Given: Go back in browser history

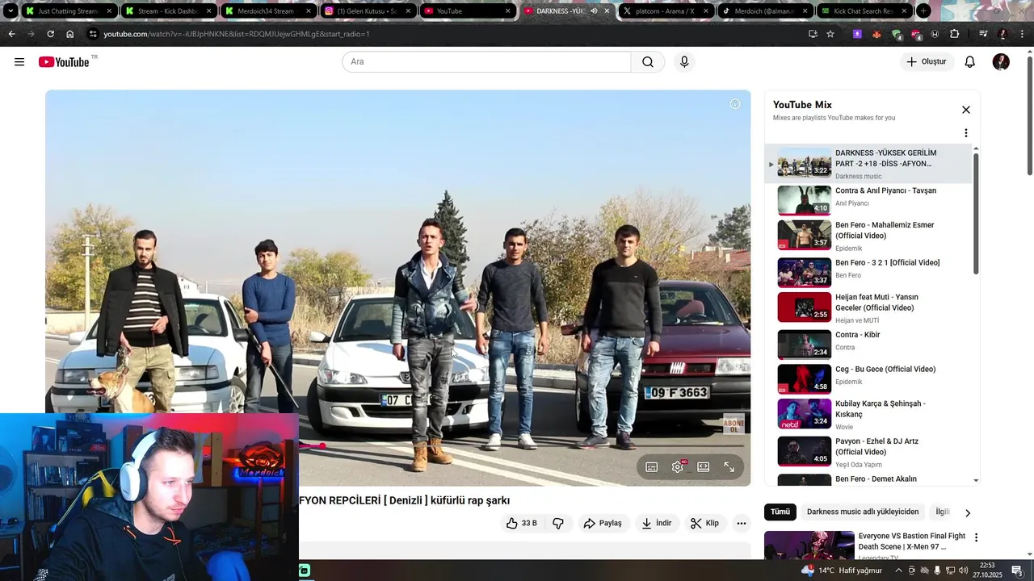Looking at the screenshot, I should [11, 34].
